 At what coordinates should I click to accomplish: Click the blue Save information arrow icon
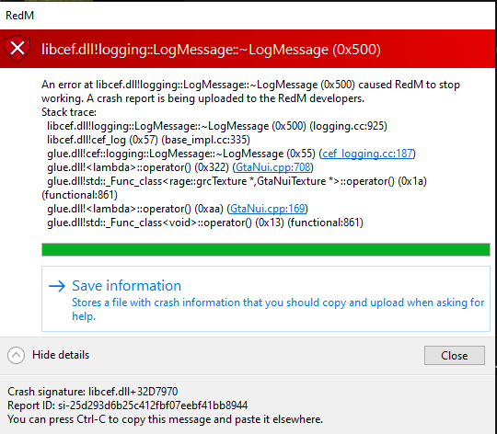[57, 286]
